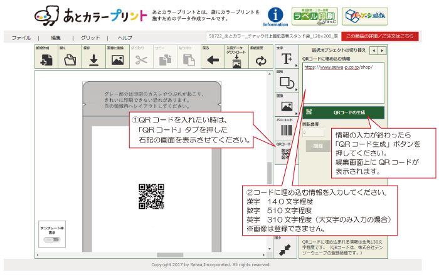Click the あとカラープリント logo

tap(91, 16)
